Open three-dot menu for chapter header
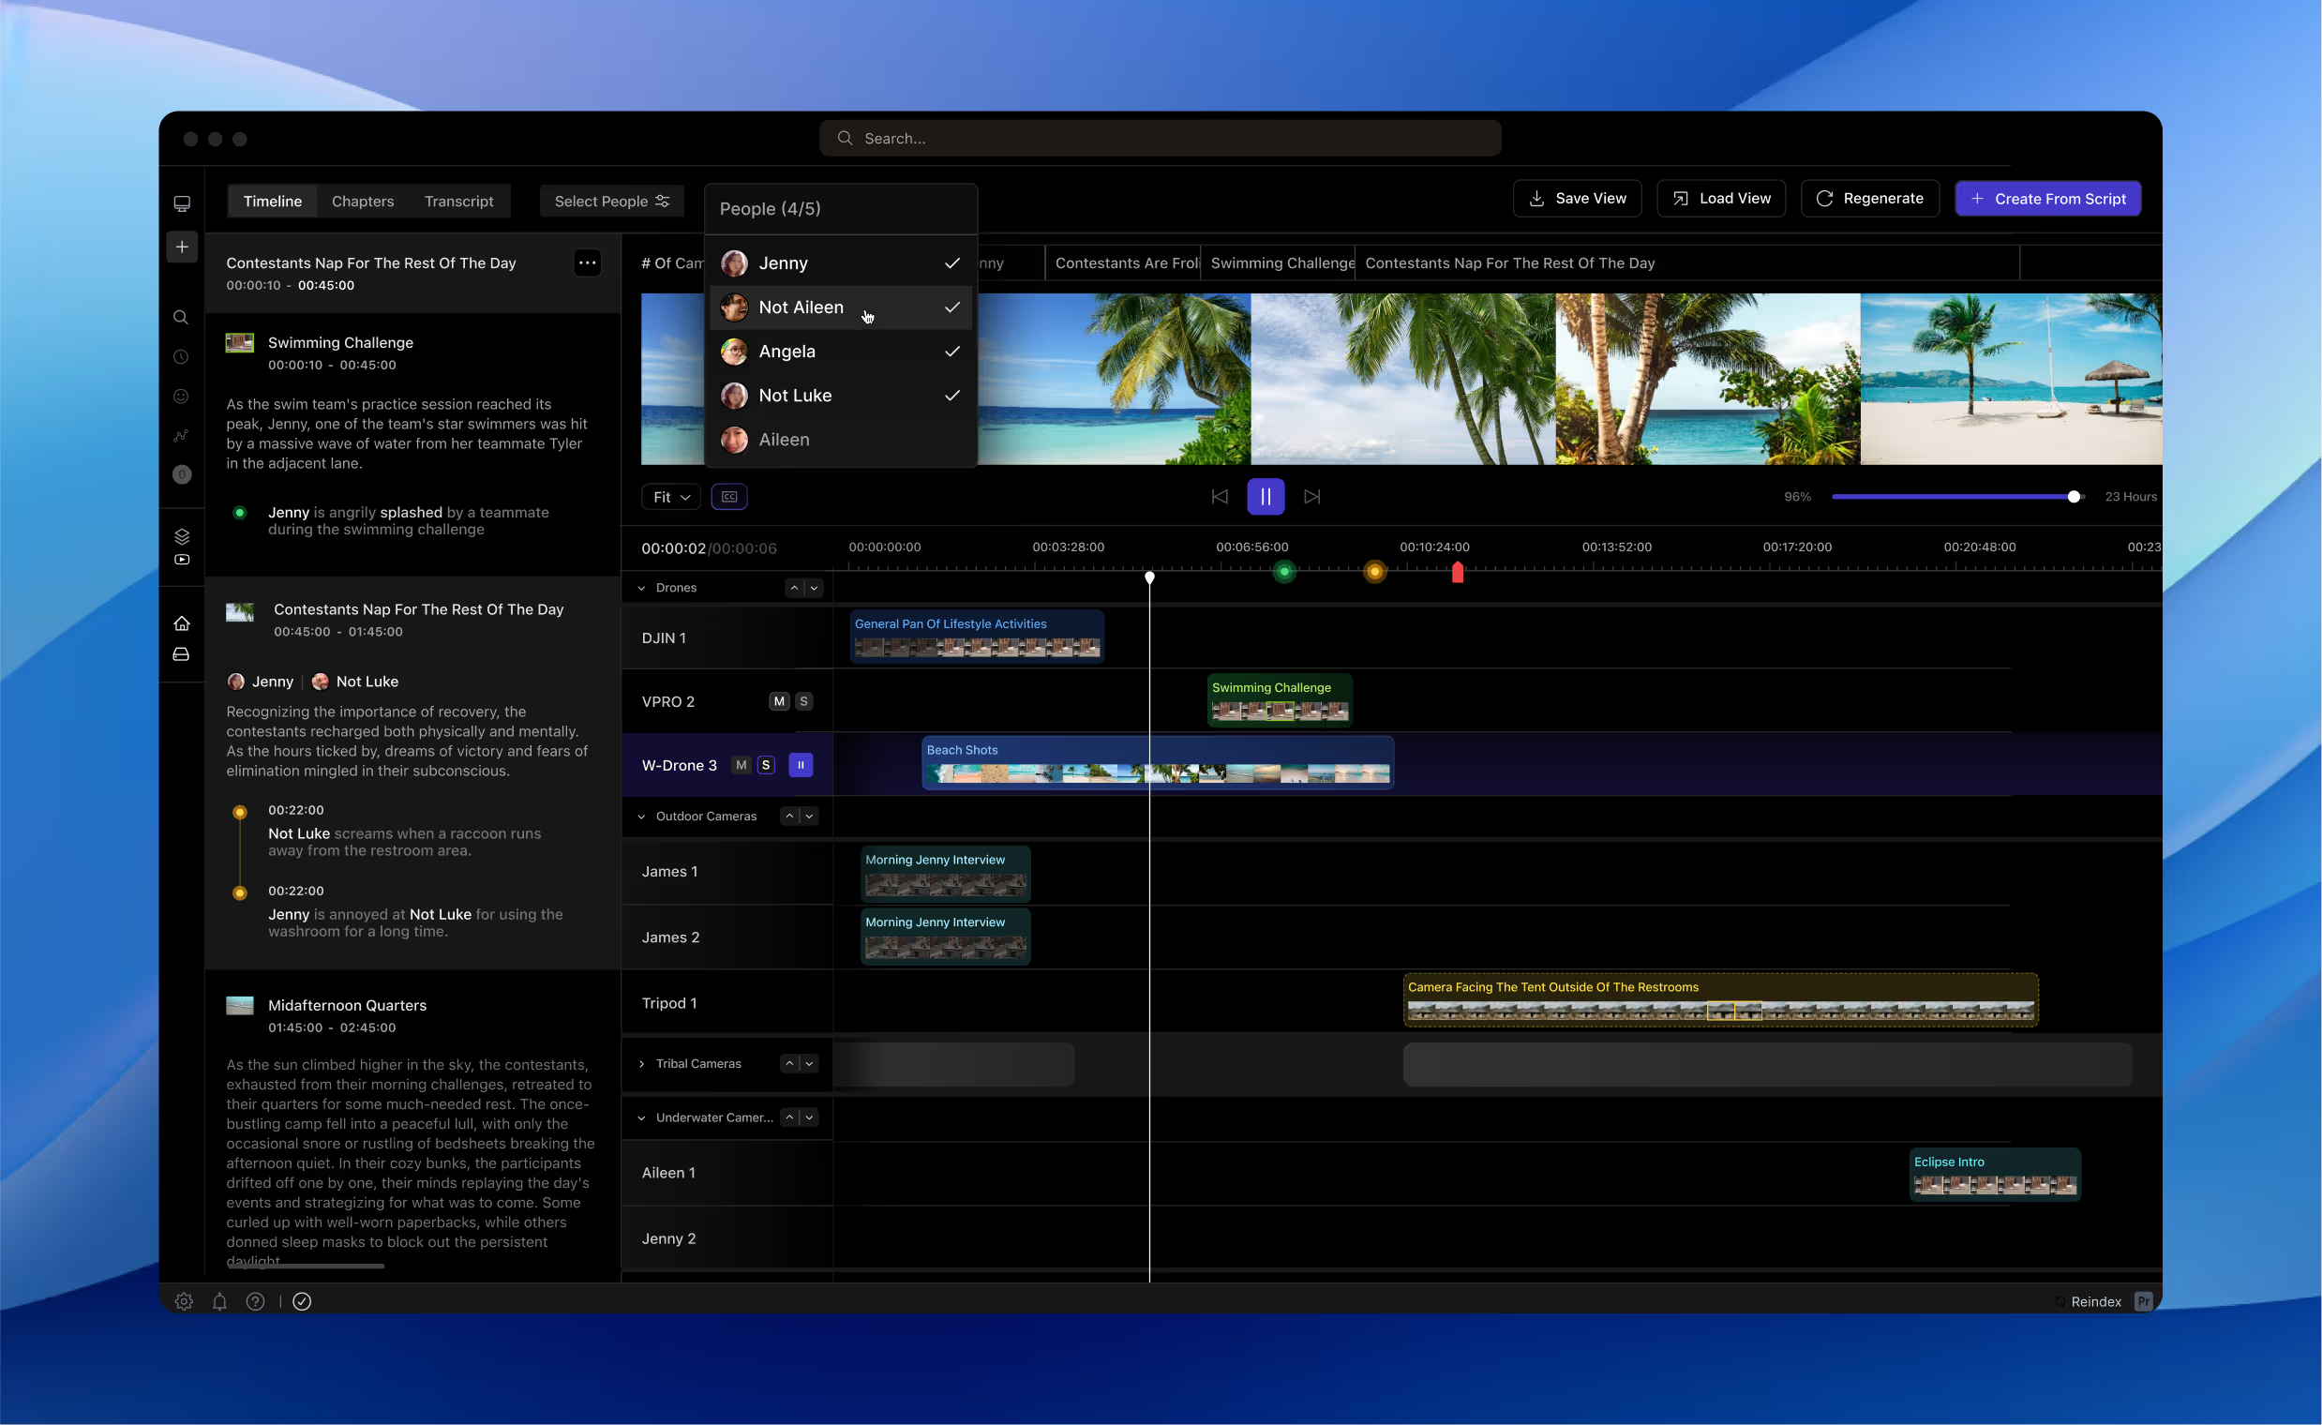 587,262
